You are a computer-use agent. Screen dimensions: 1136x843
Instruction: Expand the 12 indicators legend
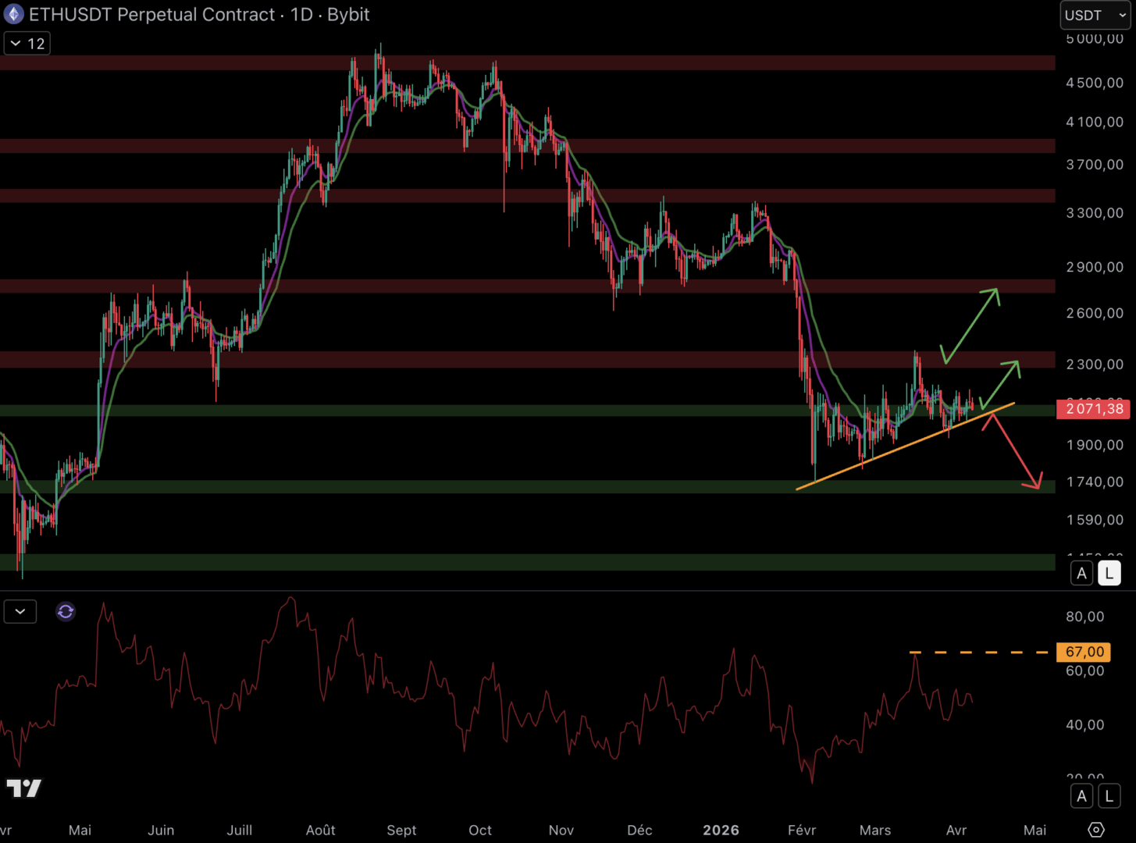coord(27,44)
